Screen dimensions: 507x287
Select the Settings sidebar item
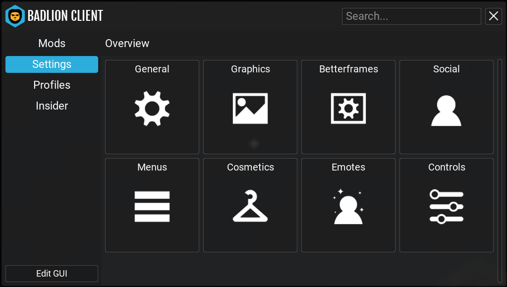52,64
